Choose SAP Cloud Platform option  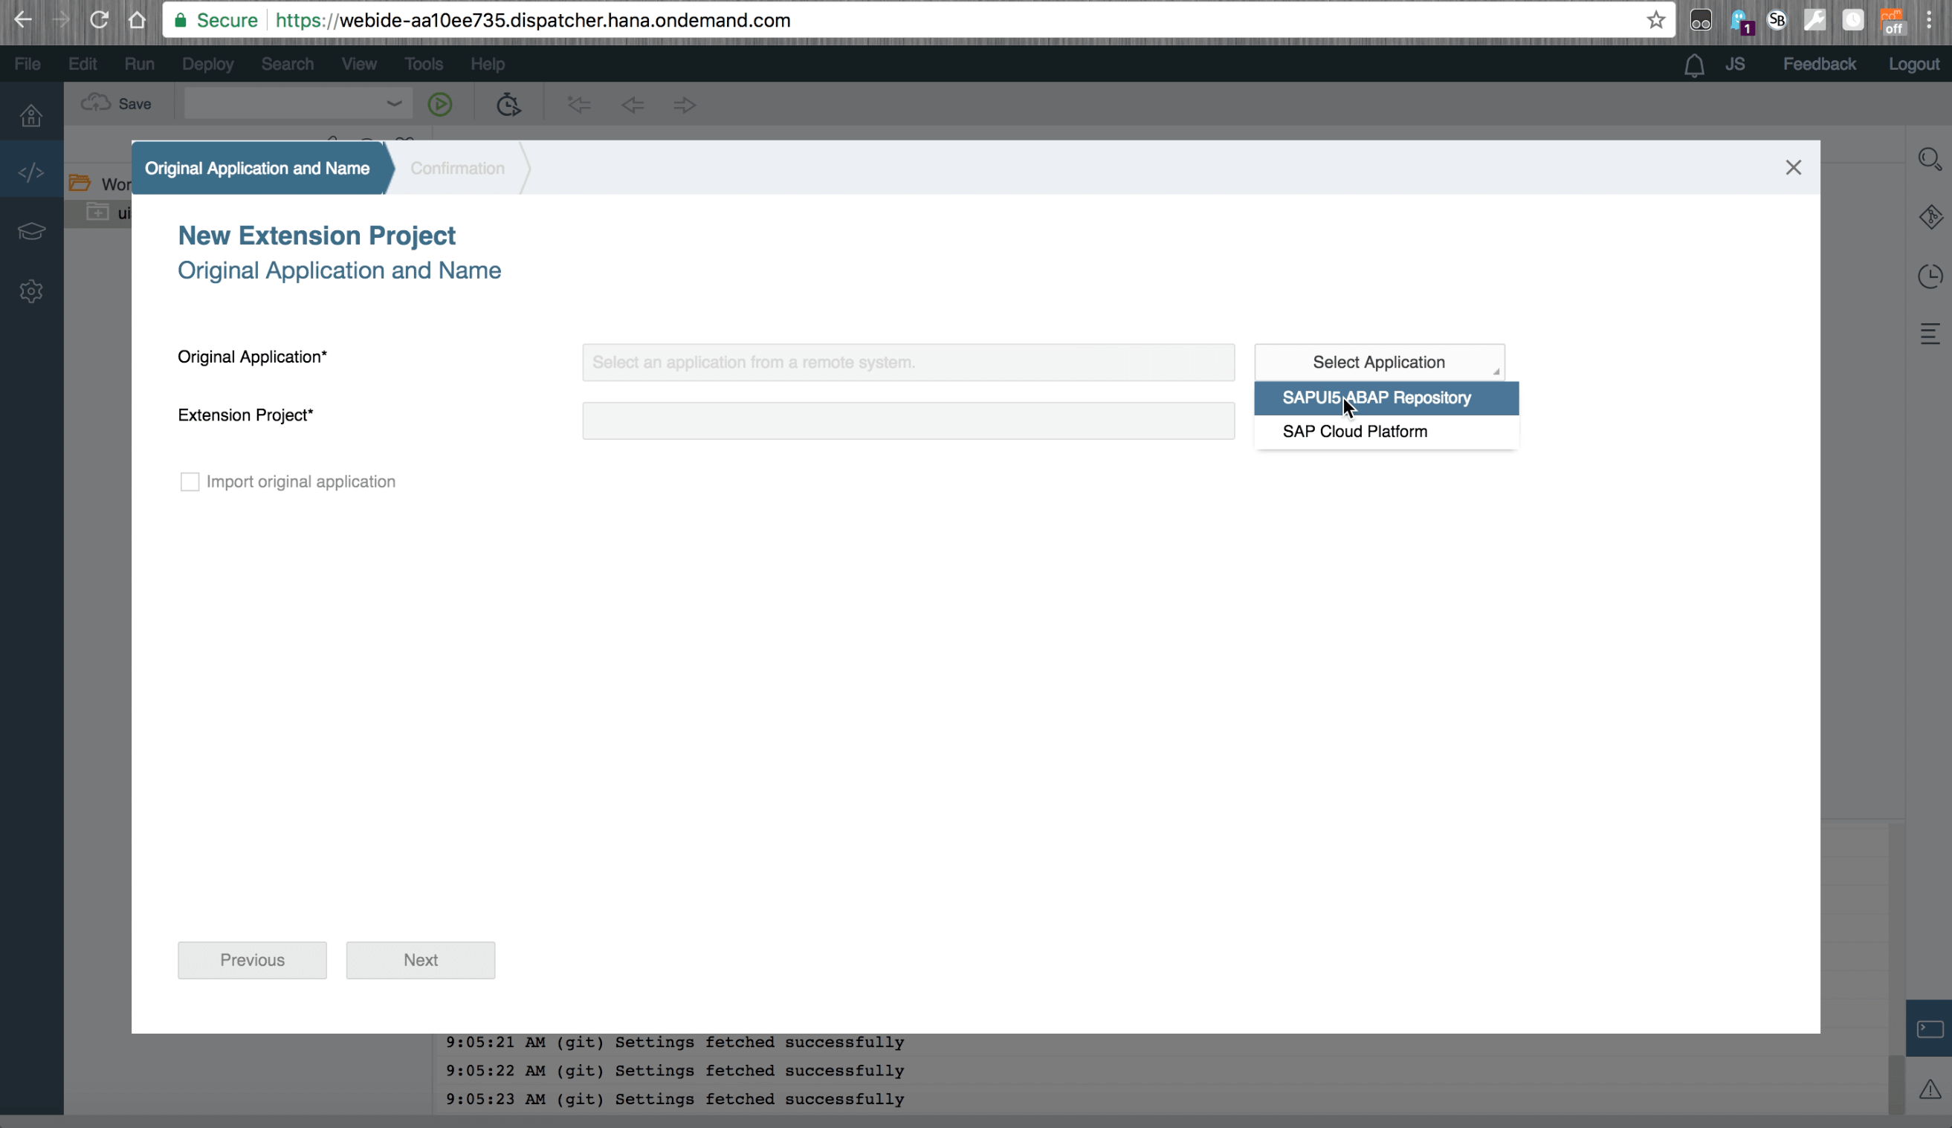coord(1386,432)
